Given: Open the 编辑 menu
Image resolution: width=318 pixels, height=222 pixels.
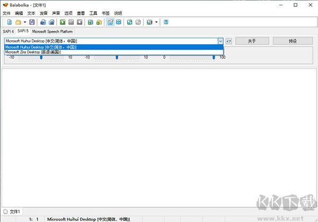Looking at the screenshot, I should click(x=19, y=13).
